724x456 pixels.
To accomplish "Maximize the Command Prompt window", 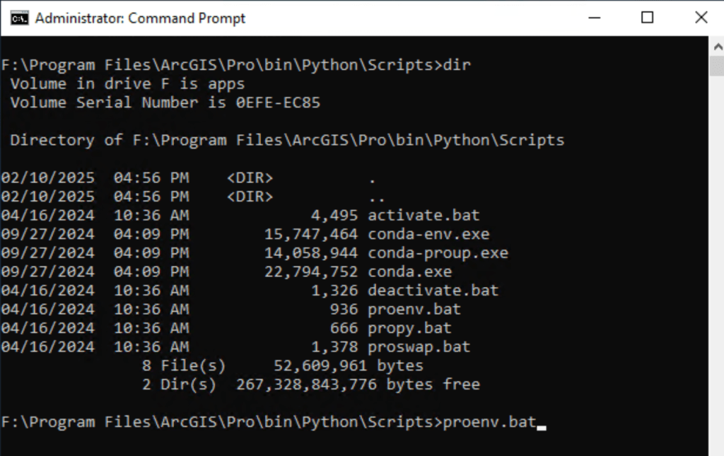I will (647, 18).
